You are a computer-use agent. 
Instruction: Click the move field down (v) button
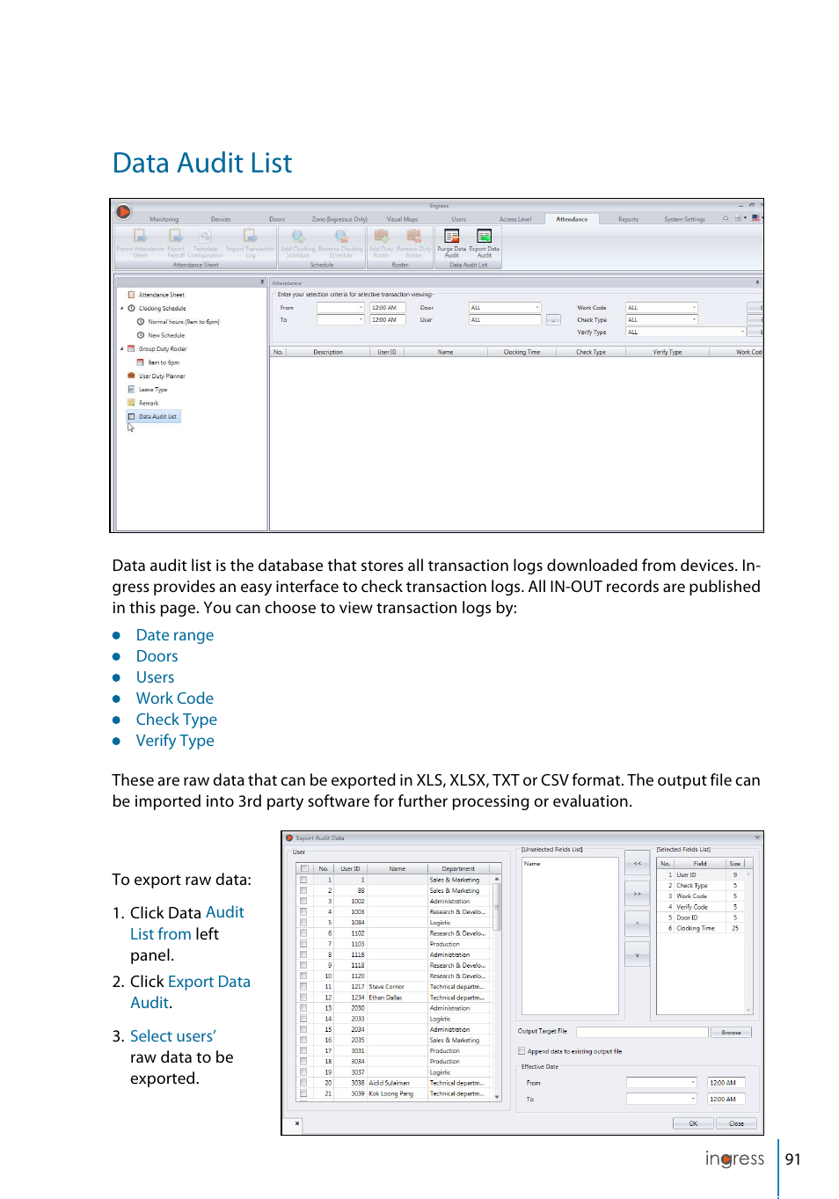[x=638, y=954]
